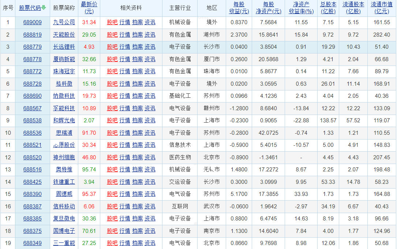Screen dimensions: 397x249
Task: Open stock name 信科移动
Action: 64,207
